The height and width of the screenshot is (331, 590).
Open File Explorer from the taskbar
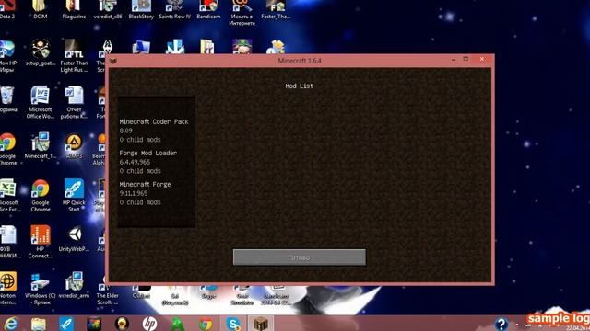(x=39, y=324)
